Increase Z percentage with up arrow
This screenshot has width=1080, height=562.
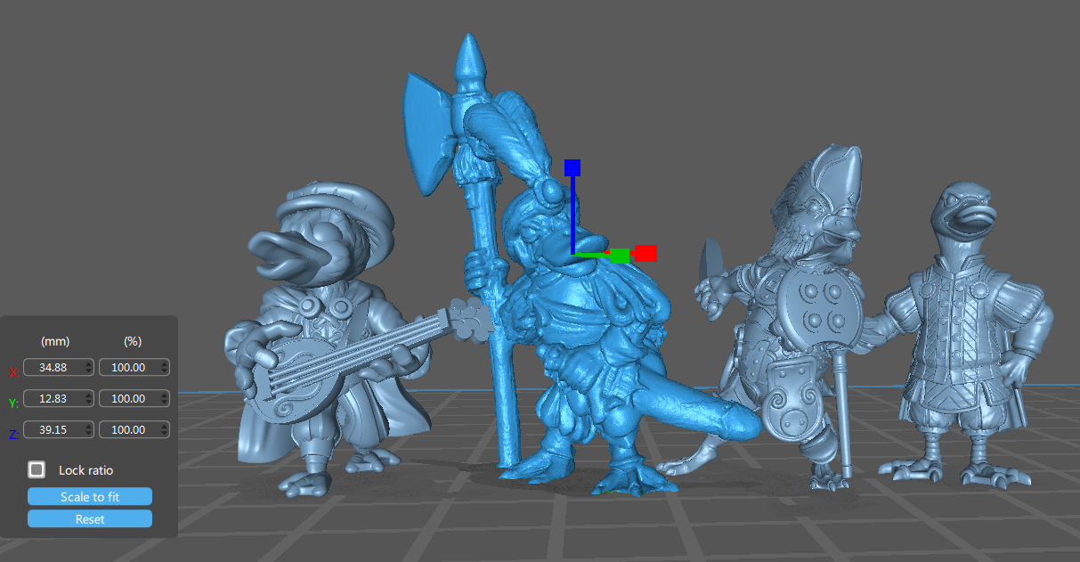coord(164,426)
